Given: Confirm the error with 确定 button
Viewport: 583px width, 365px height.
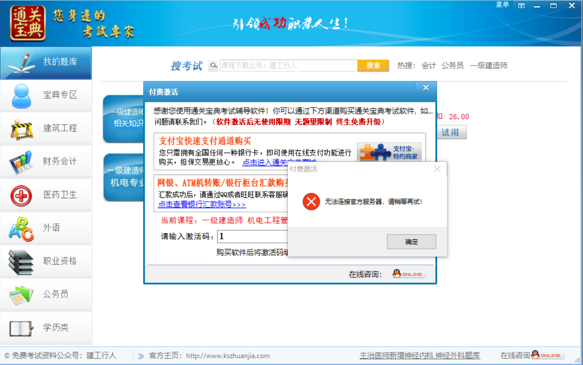Looking at the screenshot, I should (411, 242).
